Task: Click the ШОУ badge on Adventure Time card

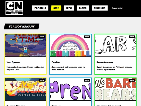Action: click(42, 37)
